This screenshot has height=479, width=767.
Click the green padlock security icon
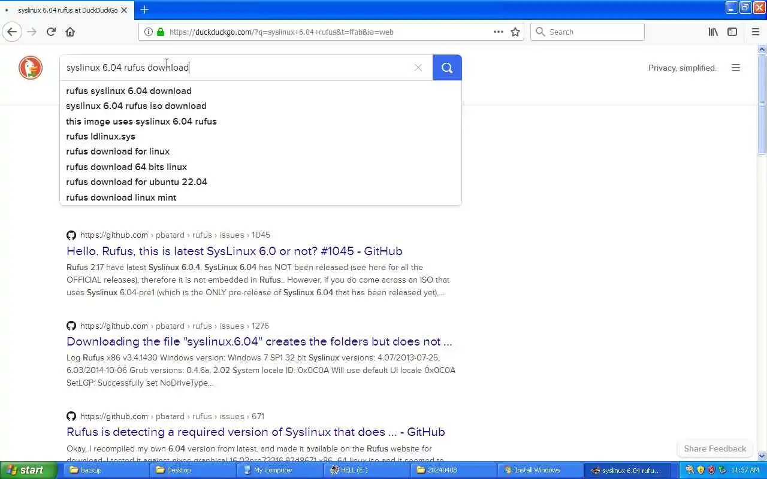tap(160, 32)
